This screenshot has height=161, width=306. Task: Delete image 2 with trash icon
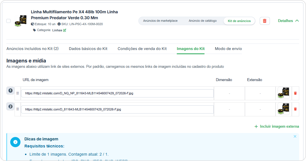coord(295,109)
